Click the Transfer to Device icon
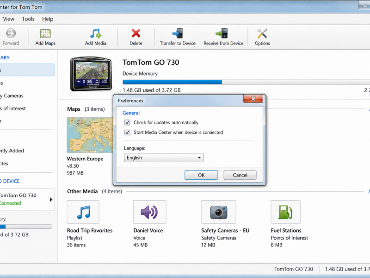The height and width of the screenshot is (278, 370). (x=178, y=33)
